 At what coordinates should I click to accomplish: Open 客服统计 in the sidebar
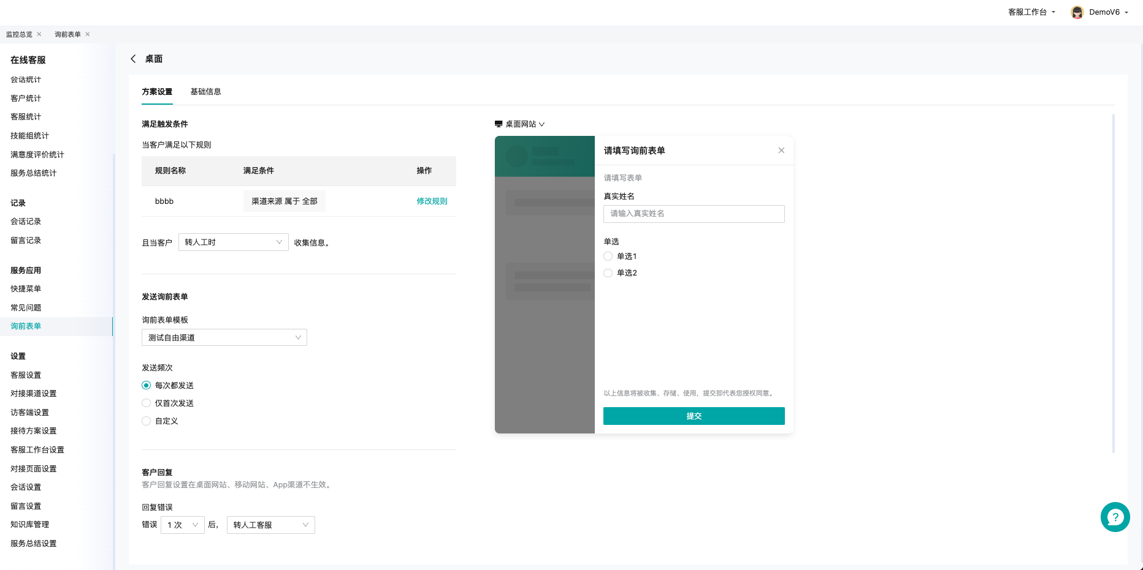coord(26,117)
